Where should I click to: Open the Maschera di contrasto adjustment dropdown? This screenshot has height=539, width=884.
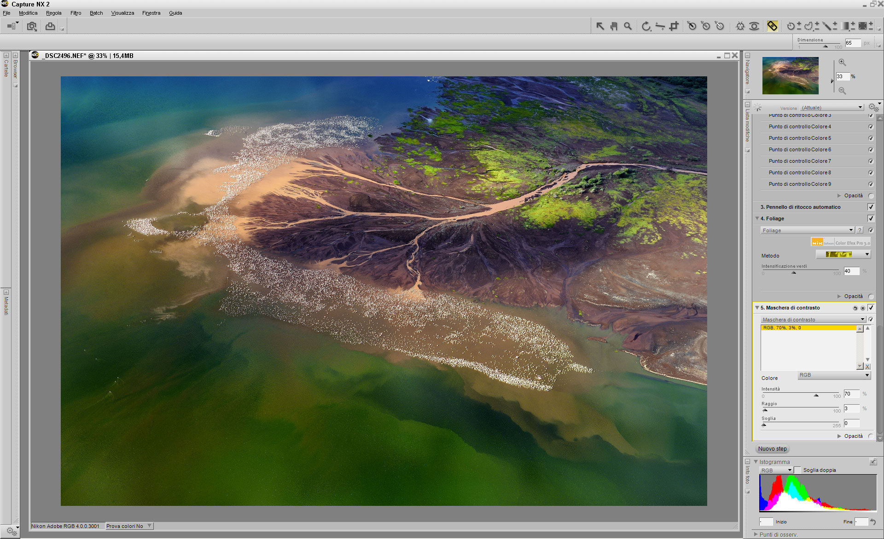pyautogui.click(x=814, y=320)
